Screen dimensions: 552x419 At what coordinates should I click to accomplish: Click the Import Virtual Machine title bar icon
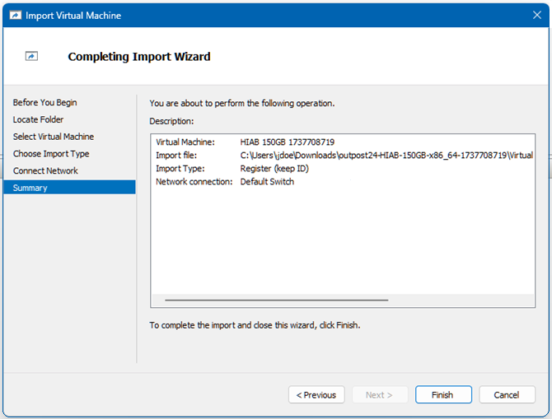click(x=15, y=16)
